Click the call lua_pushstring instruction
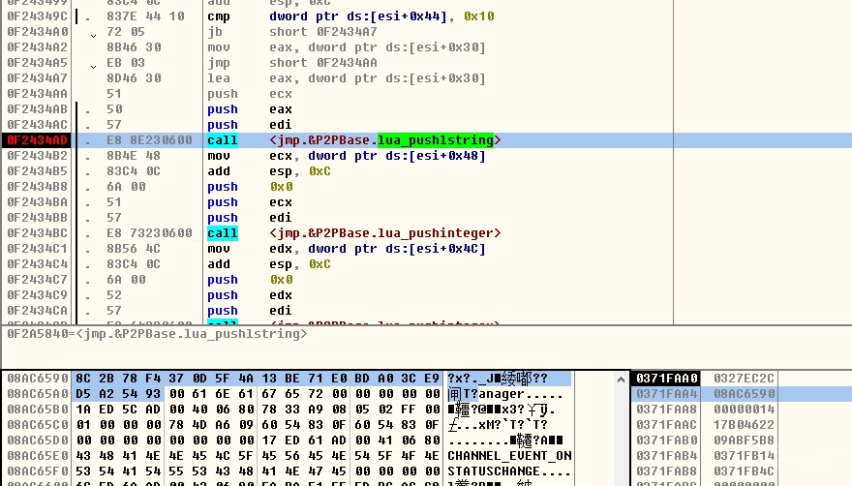This screenshot has width=852, height=486. pos(353,140)
